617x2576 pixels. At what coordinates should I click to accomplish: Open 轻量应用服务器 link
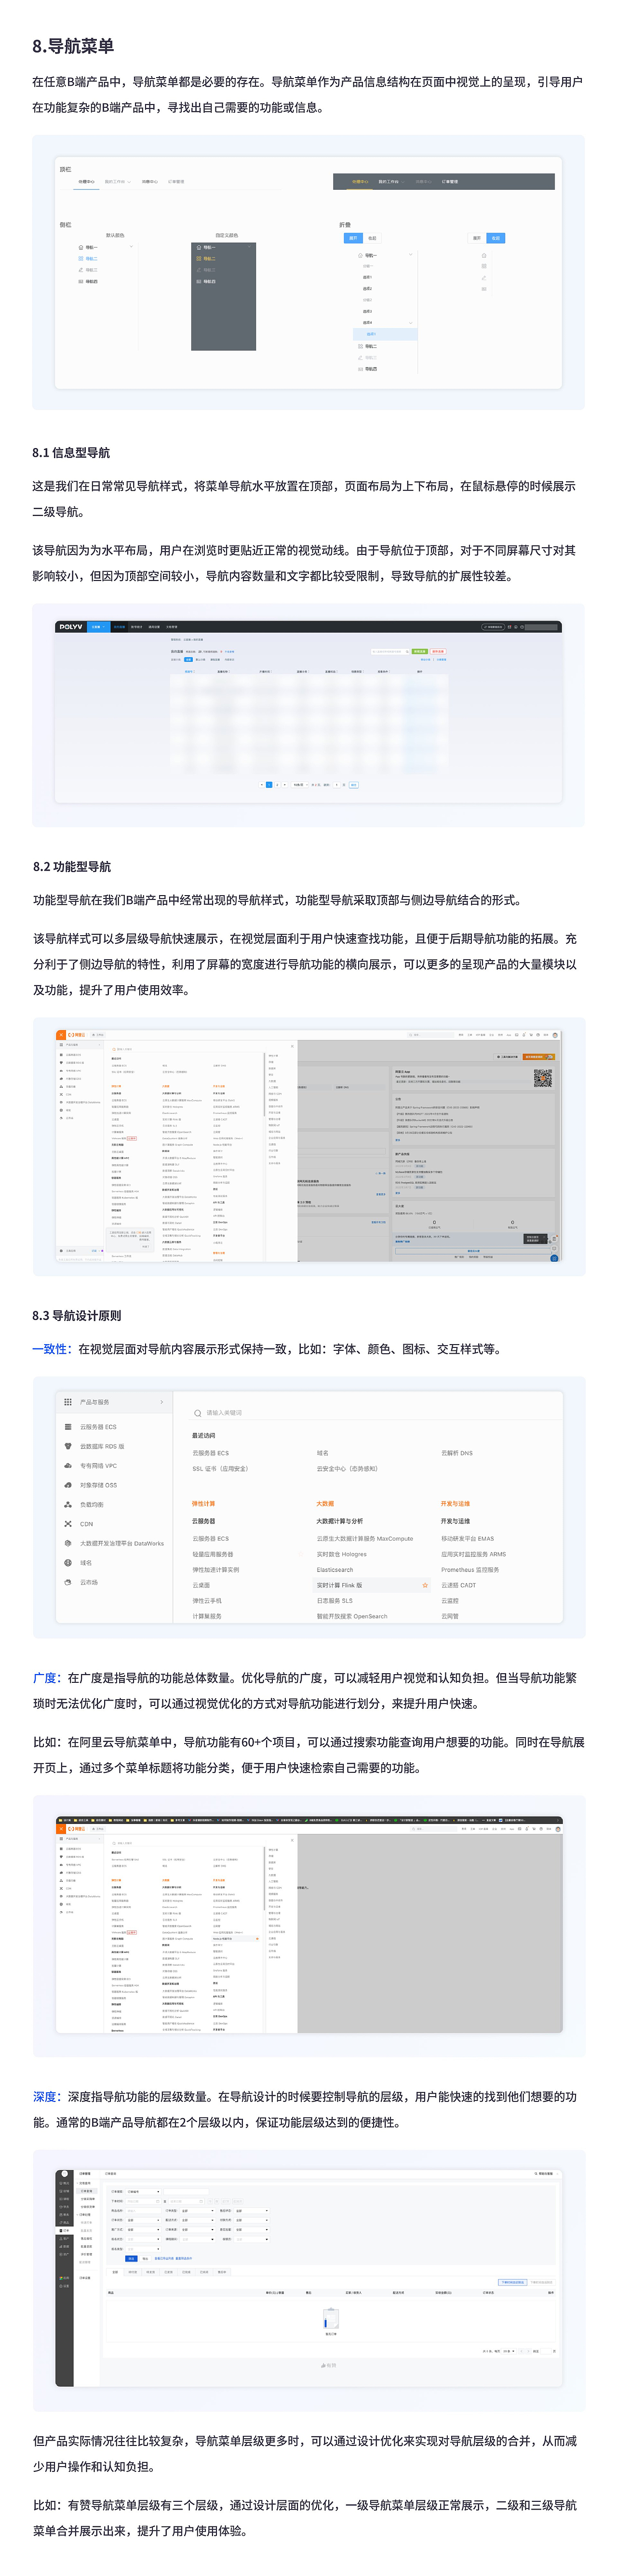tap(212, 1554)
